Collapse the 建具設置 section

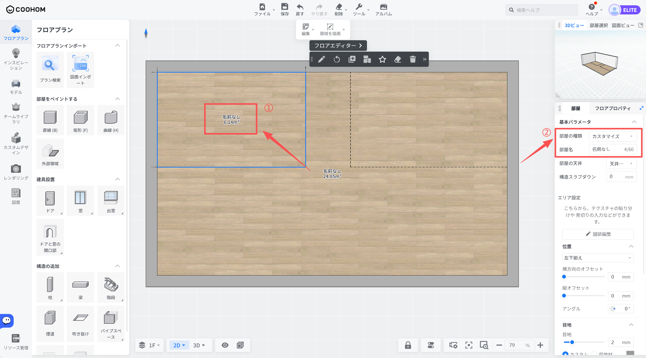(117, 179)
